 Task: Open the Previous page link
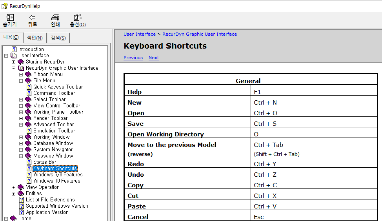coord(133,58)
